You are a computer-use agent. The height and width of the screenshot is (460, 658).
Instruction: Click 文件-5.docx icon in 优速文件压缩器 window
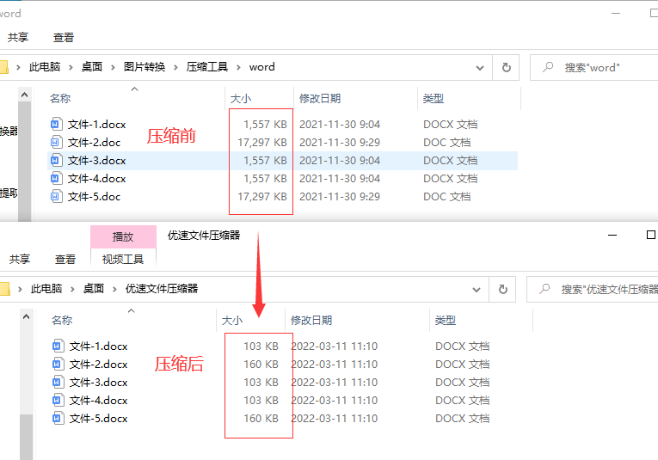pyautogui.click(x=58, y=419)
